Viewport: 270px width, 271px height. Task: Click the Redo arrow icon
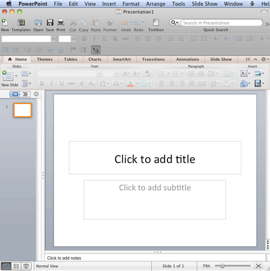137,23
